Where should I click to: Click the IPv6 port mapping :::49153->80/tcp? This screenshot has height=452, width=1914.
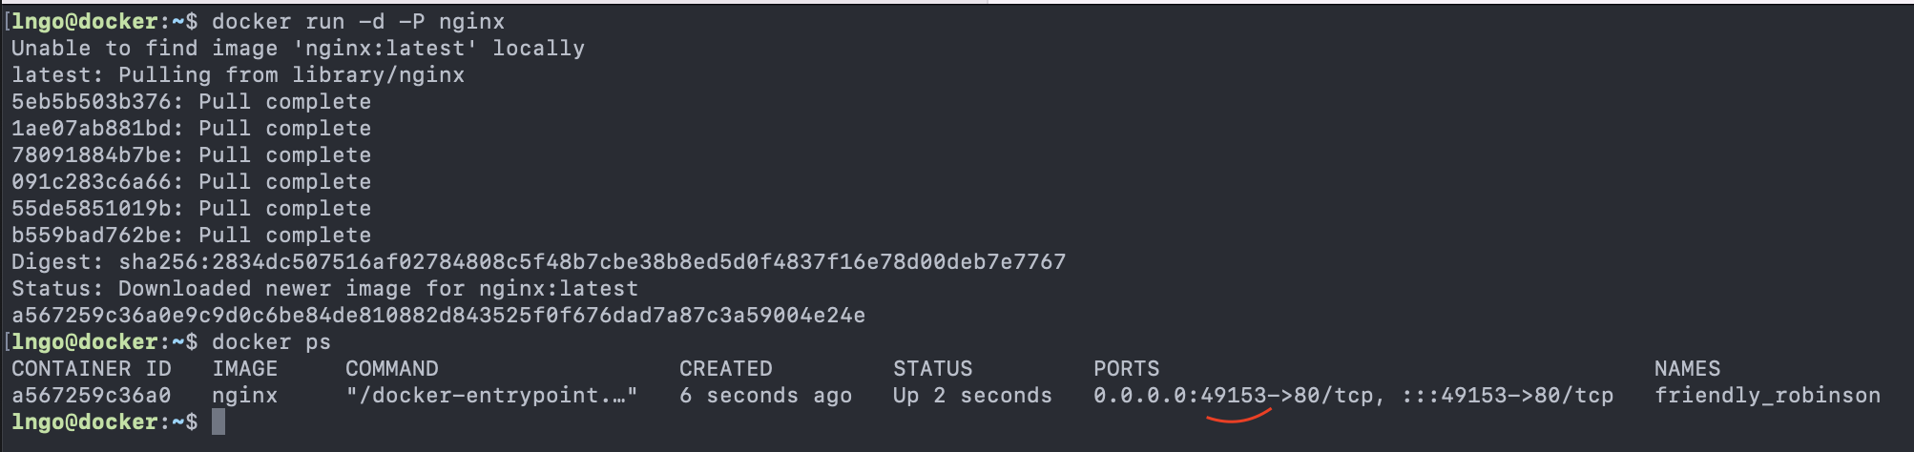[1508, 396]
